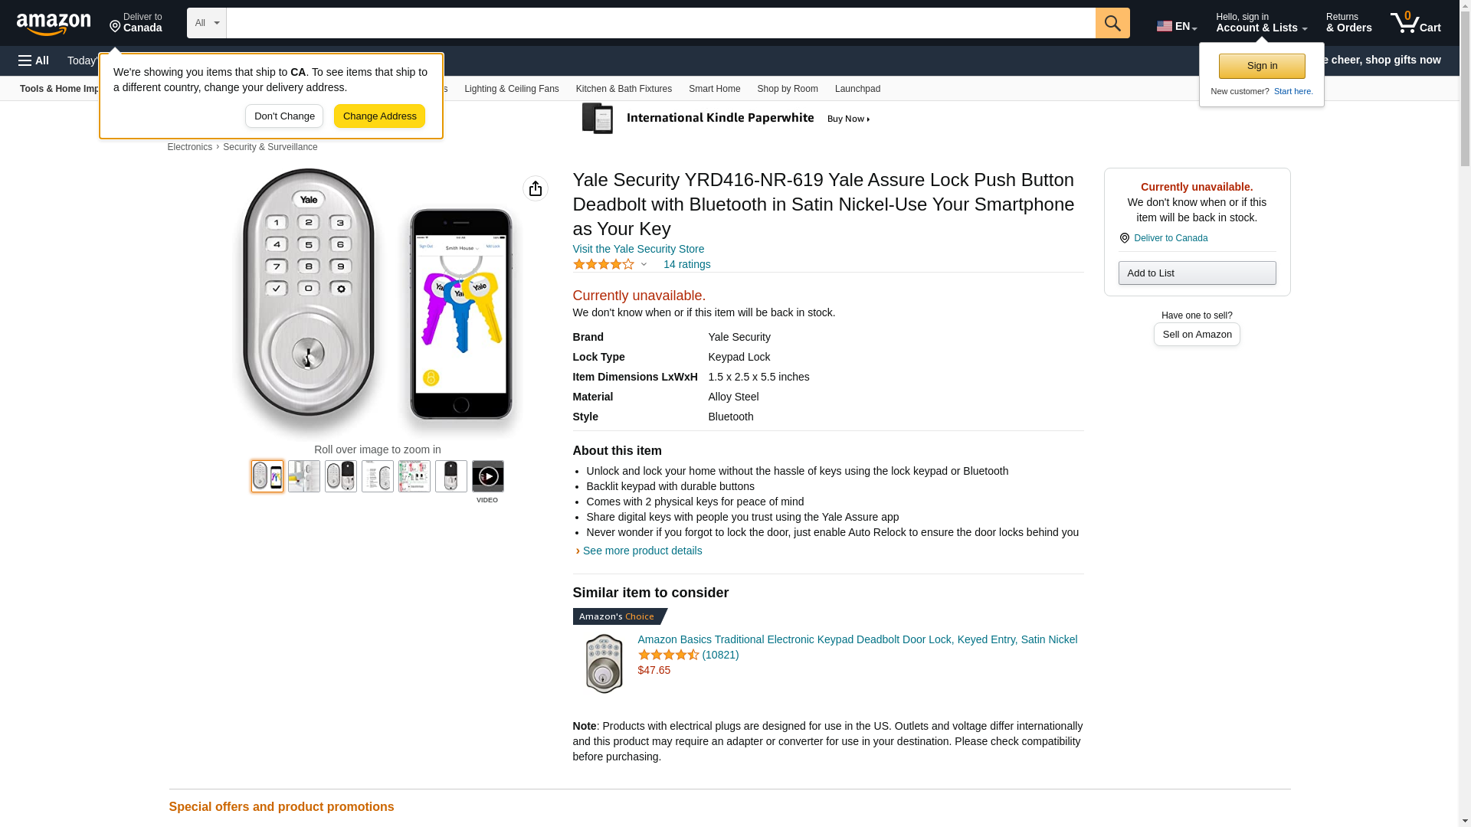Viewport: 1471px width, 827px height.
Task: Focus the Amazon search text field
Action: point(660,23)
